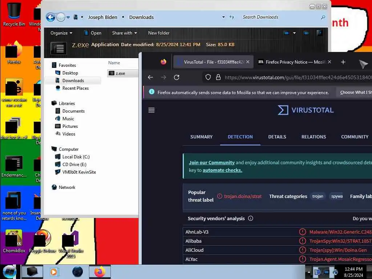Click the Joseph Biden breadcrumb
372x279 pixels.
point(103,17)
